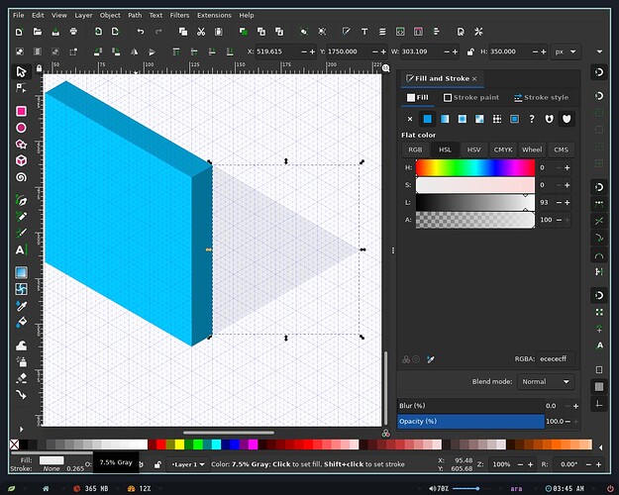
Task: Toggle Layer 1 lock in status bar
Action: coord(157,464)
